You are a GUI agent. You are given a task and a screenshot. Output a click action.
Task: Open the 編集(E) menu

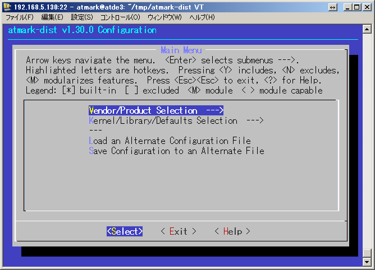tap(52, 17)
